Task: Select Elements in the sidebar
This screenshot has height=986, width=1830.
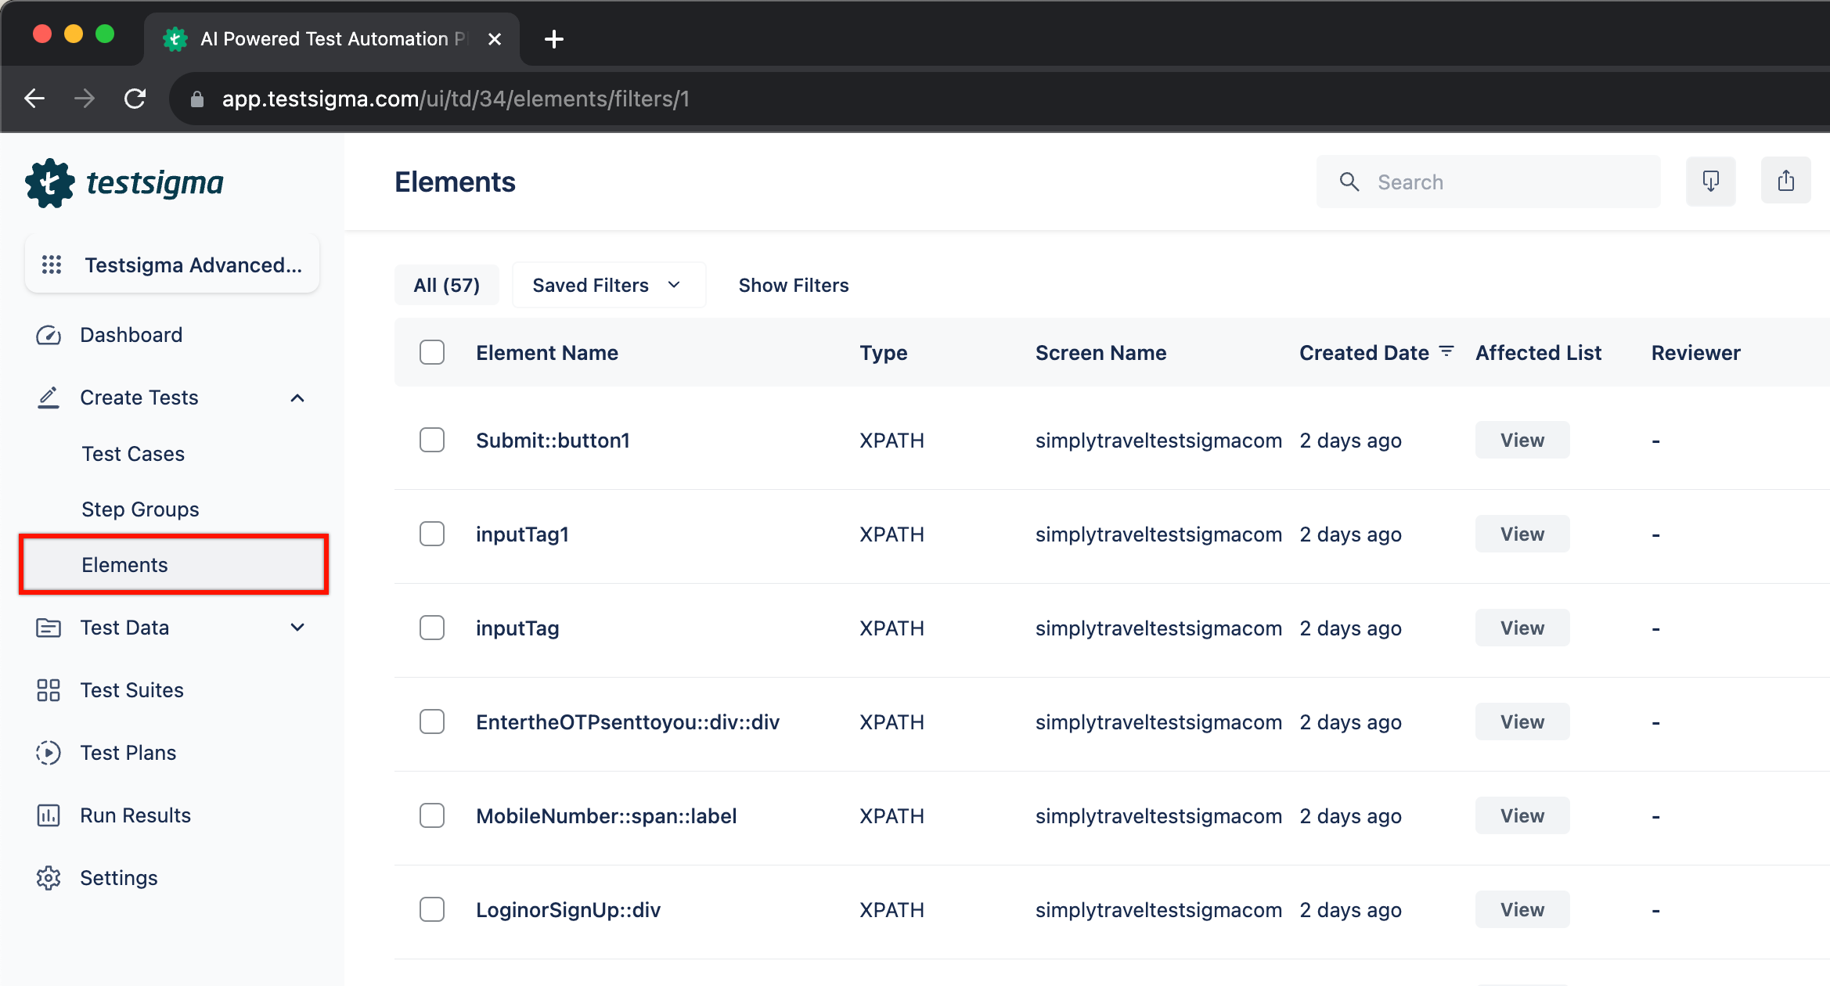Action: click(174, 565)
